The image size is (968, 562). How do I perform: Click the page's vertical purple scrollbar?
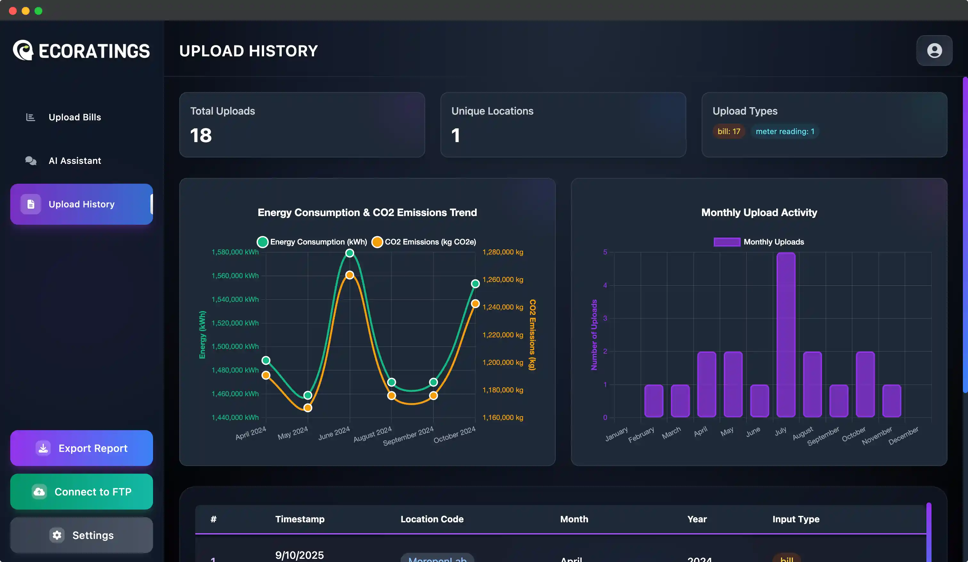click(x=964, y=234)
